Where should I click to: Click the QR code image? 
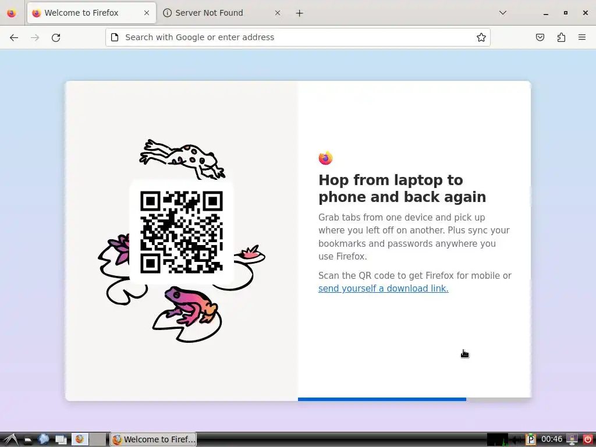click(x=182, y=232)
